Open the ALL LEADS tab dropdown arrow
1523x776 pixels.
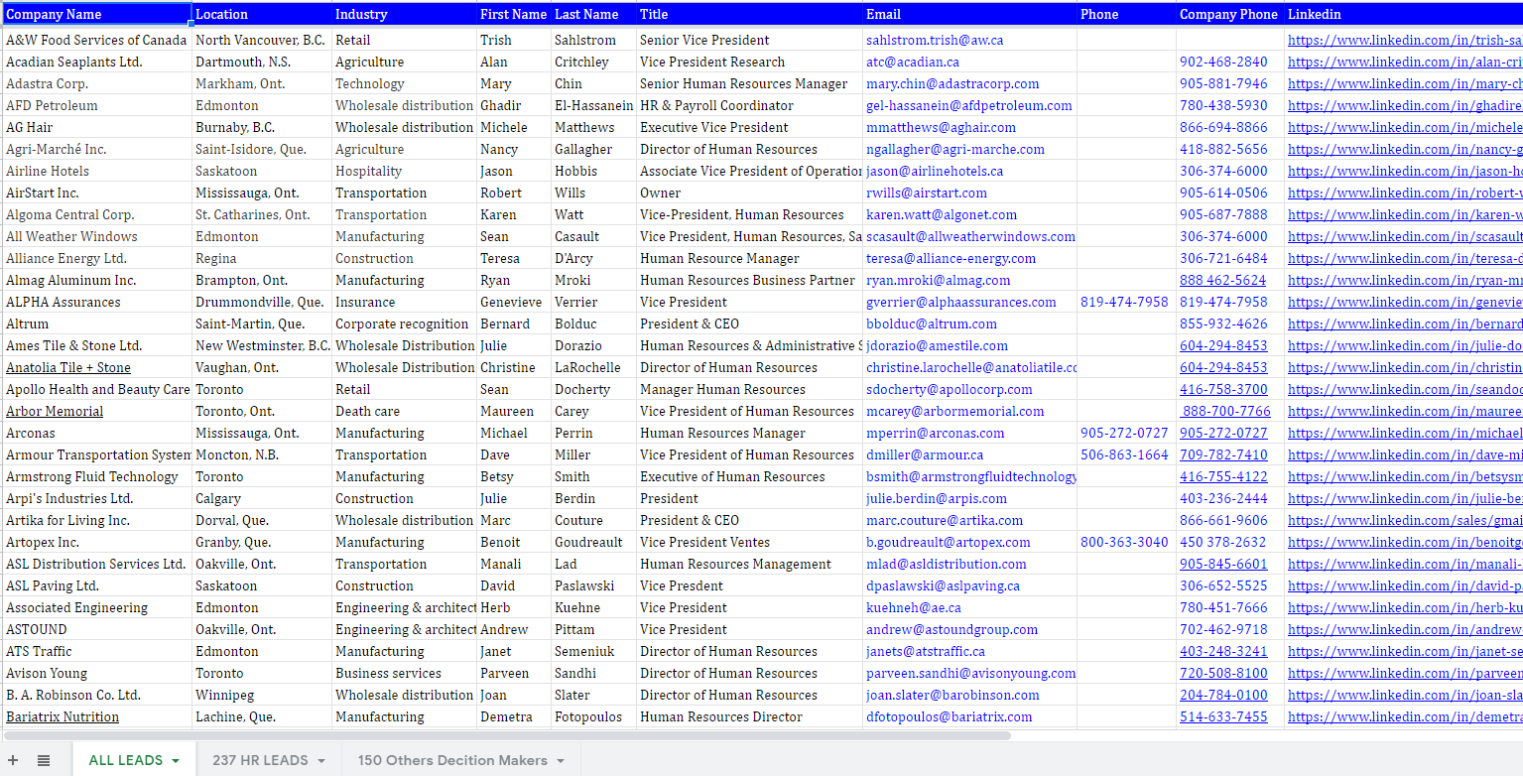coord(175,759)
